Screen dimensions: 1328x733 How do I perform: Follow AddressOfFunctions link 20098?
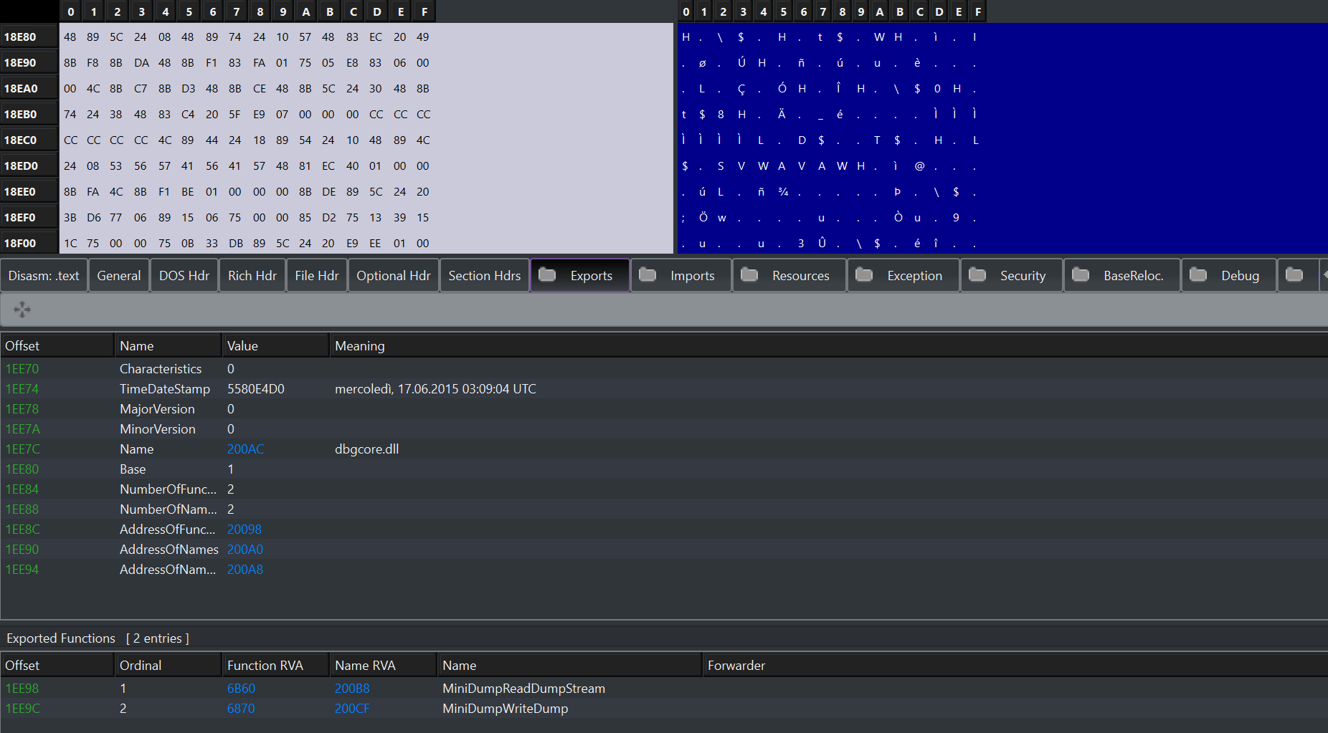coord(245,530)
